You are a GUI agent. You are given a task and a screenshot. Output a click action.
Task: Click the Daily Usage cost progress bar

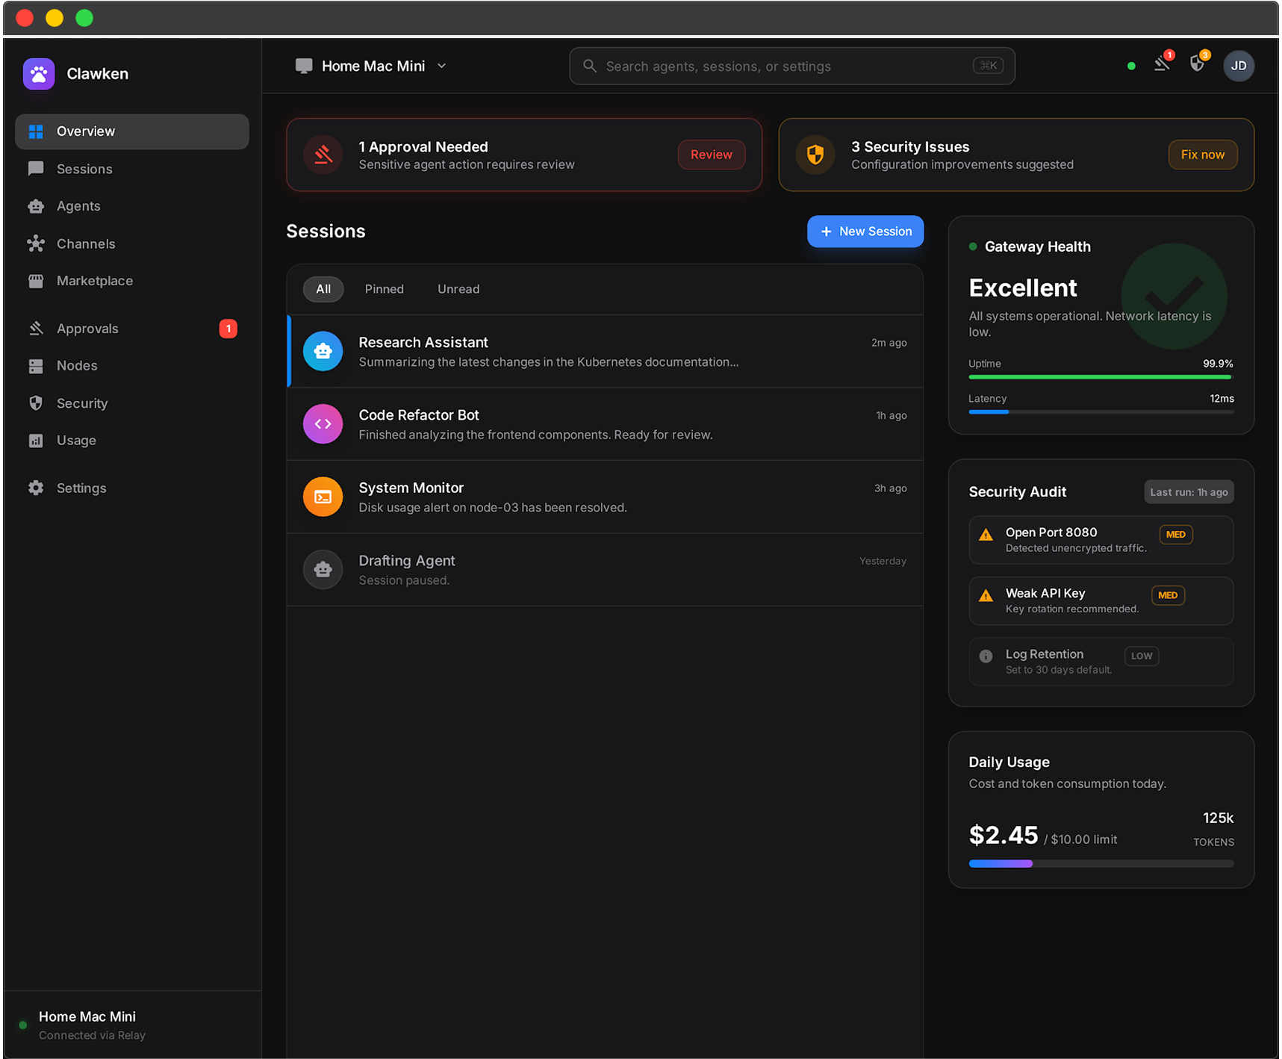1101,863
